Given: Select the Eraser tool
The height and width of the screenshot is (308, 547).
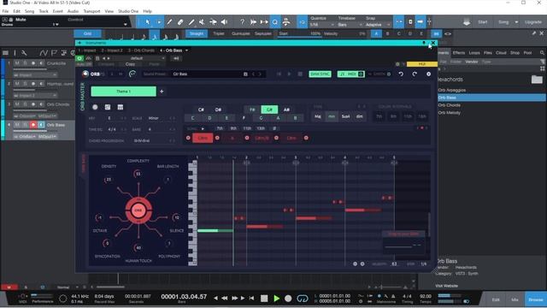Looking at the screenshot, I should pyautogui.click(x=180, y=22).
